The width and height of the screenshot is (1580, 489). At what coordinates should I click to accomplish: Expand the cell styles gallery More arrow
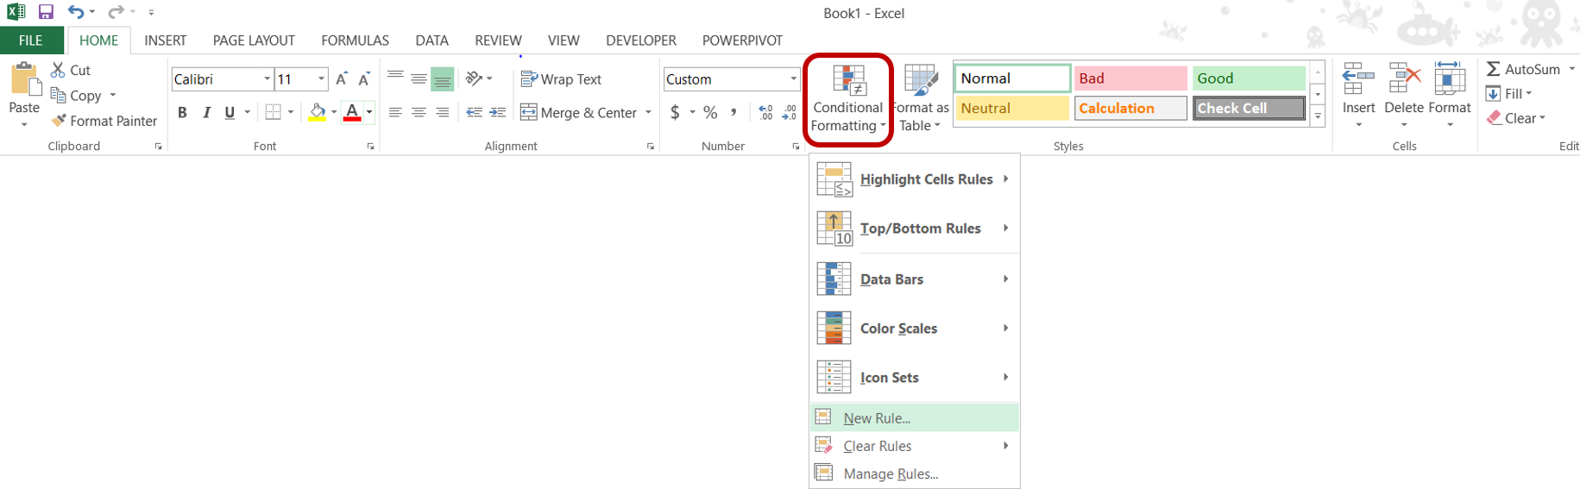1318,116
